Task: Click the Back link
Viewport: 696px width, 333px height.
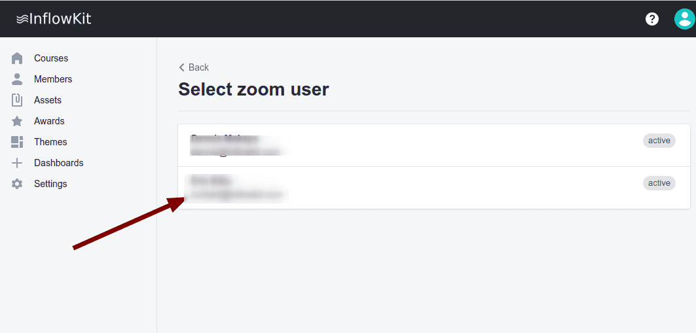Action: point(194,67)
